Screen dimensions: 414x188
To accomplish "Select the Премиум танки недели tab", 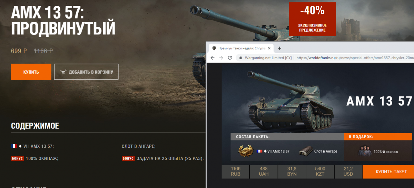I will coord(241,48).
